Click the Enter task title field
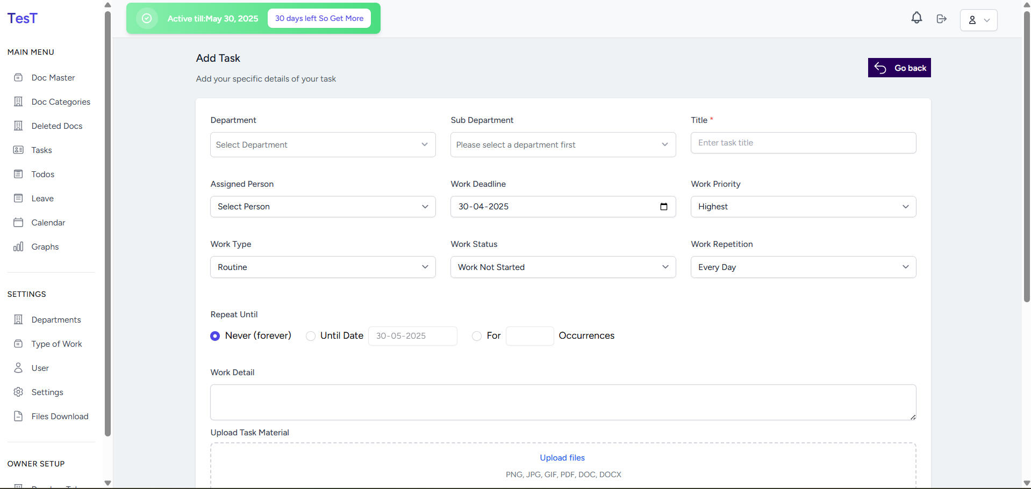Screen dimensions: 1031x489 [804, 143]
